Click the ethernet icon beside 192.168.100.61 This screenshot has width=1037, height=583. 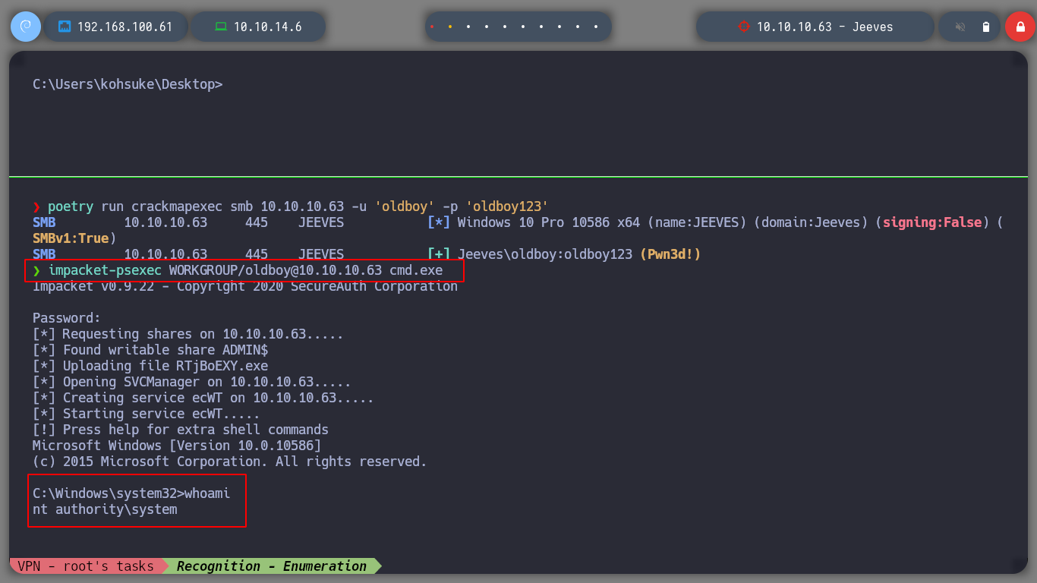[x=65, y=27]
